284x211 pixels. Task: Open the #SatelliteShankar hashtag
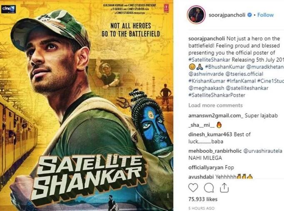(x=209, y=60)
